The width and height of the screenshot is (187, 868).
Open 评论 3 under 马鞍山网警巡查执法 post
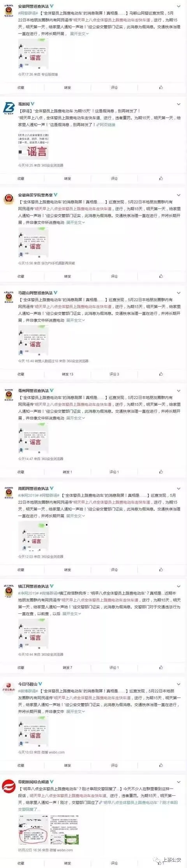114,374
